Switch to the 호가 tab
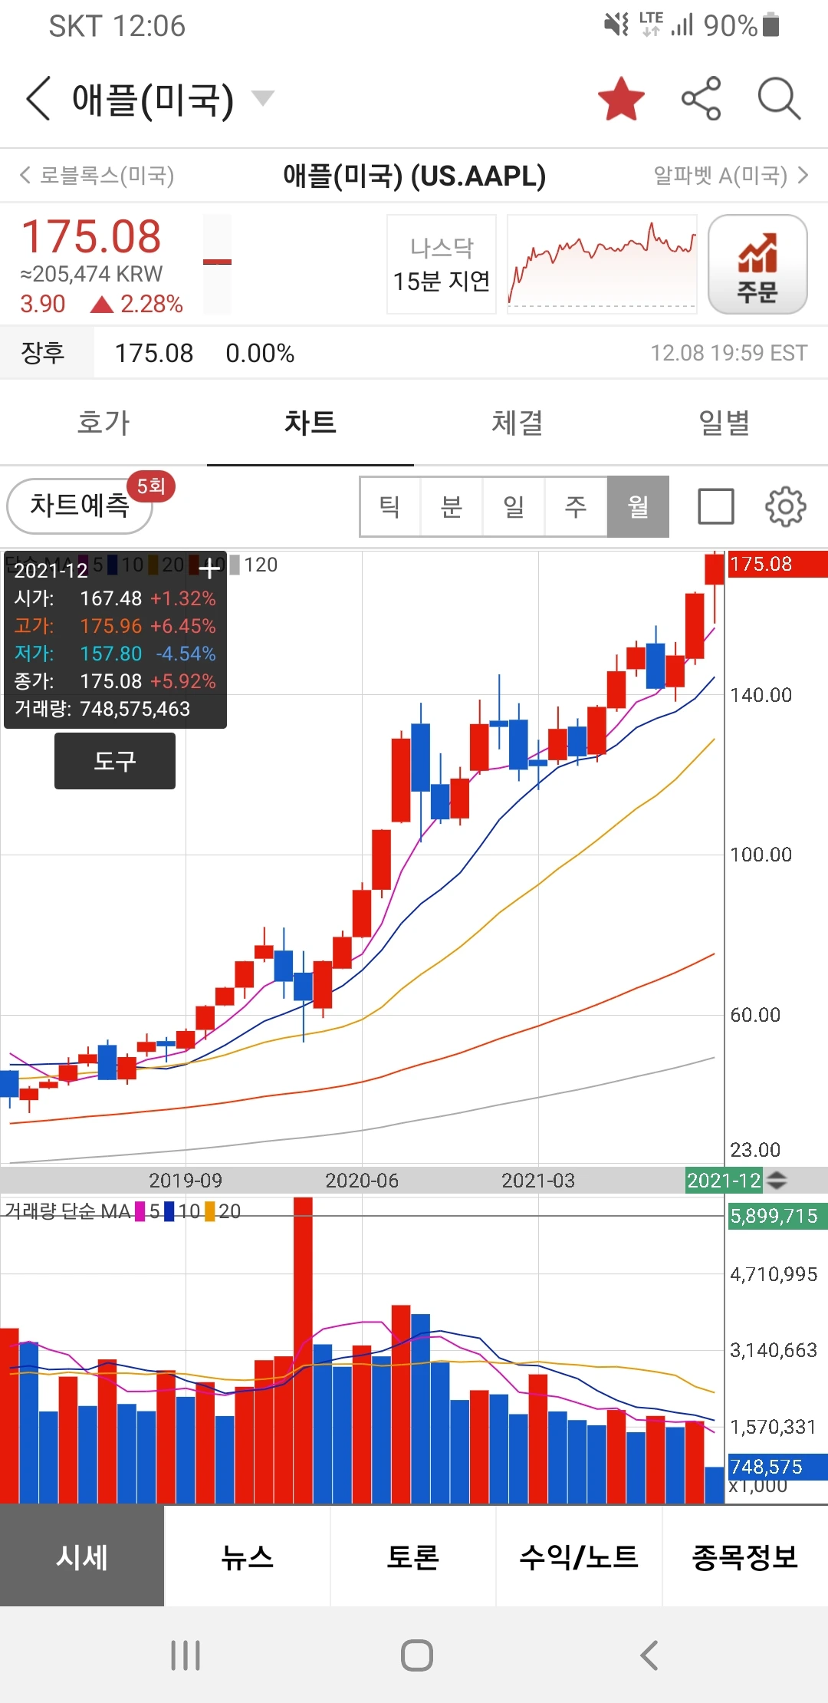 103,423
